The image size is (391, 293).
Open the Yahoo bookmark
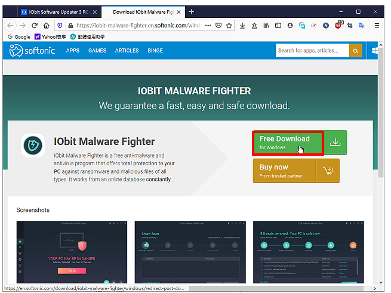point(50,37)
